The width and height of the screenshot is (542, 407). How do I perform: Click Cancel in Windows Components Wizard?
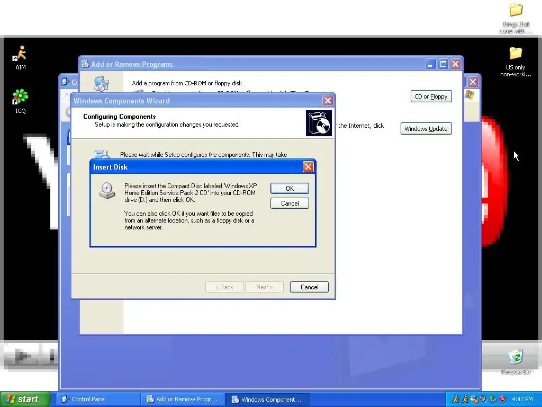pyautogui.click(x=309, y=287)
